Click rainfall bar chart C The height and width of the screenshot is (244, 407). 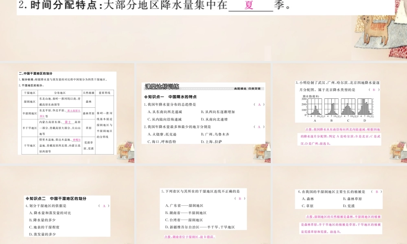348,107
